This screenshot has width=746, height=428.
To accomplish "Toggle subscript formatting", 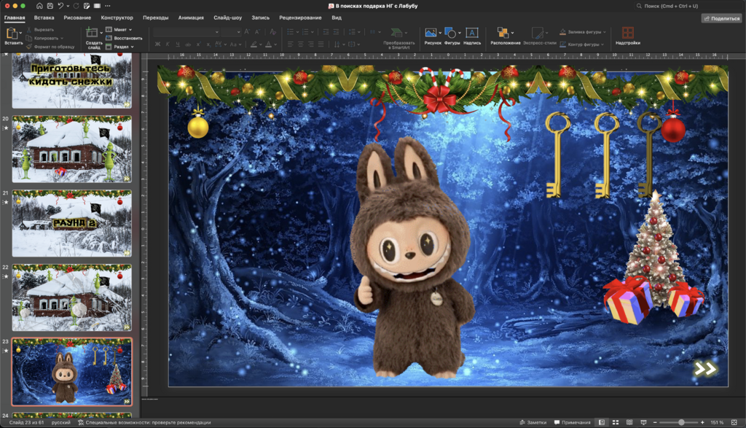I will [208, 44].
